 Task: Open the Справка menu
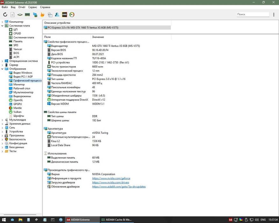pos(45,7)
